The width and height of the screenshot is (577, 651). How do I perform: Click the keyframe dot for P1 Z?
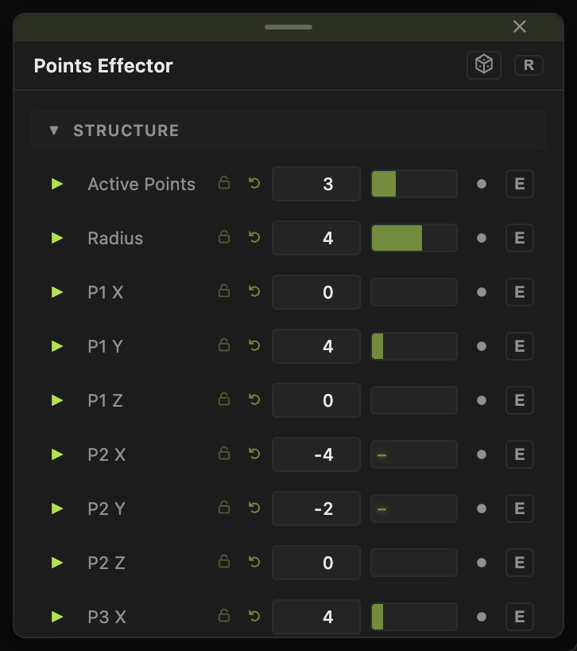482,400
